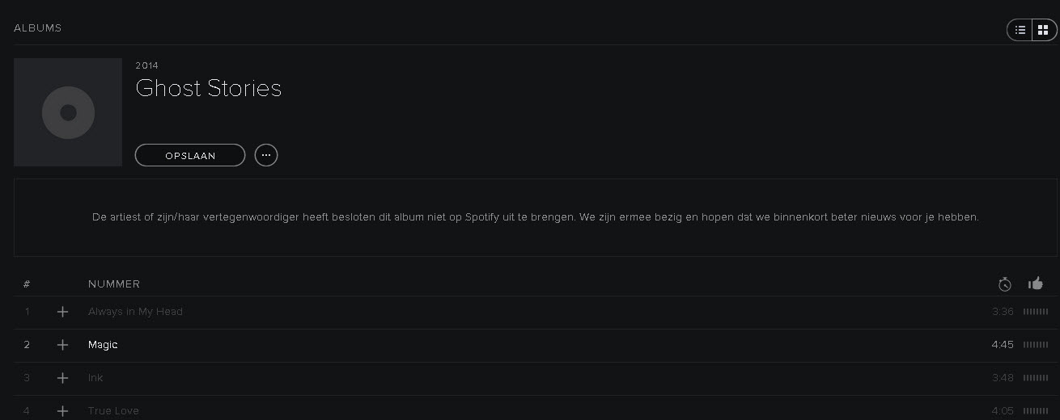Screen dimensions: 1060x420
Task: Add Ink track with plus icon
Action: pyautogui.click(x=62, y=378)
